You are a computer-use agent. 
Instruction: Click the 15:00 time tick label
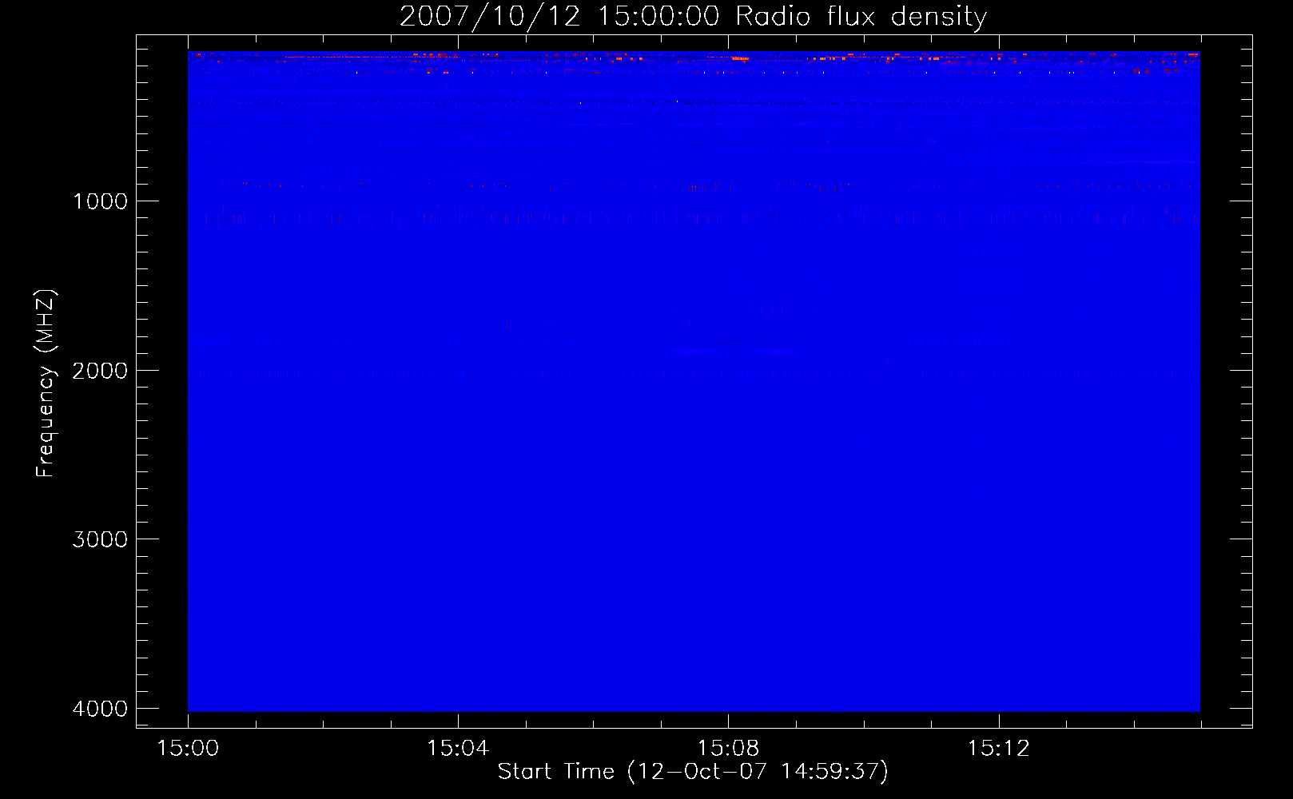(x=188, y=749)
